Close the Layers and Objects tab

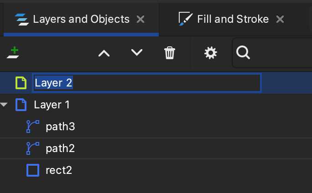tap(141, 19)
